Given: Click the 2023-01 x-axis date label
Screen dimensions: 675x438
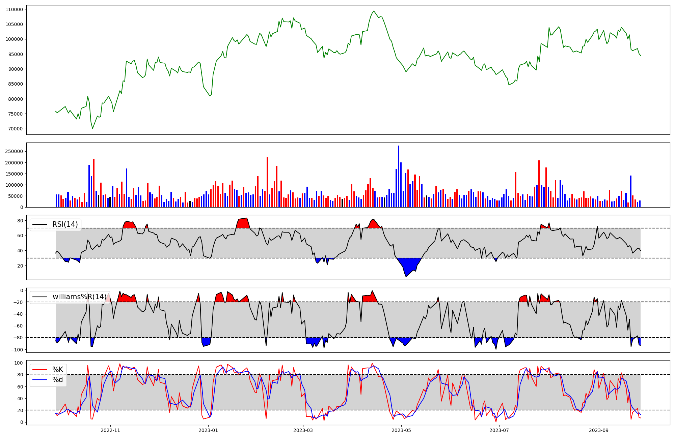Looking at the screenshot, I should pyautogui.click(x=208, y=430).
